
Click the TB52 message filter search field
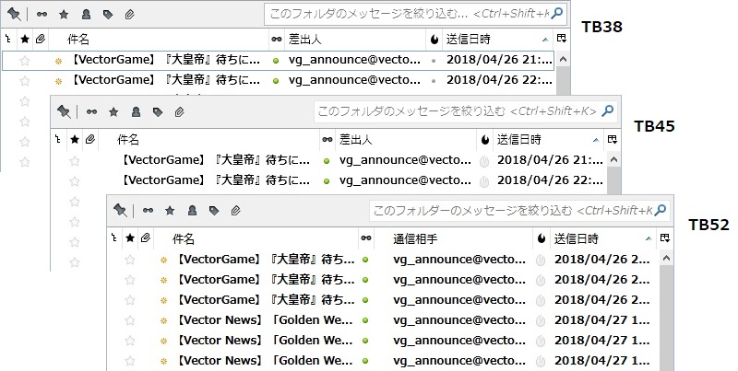[x=510, y=211]
